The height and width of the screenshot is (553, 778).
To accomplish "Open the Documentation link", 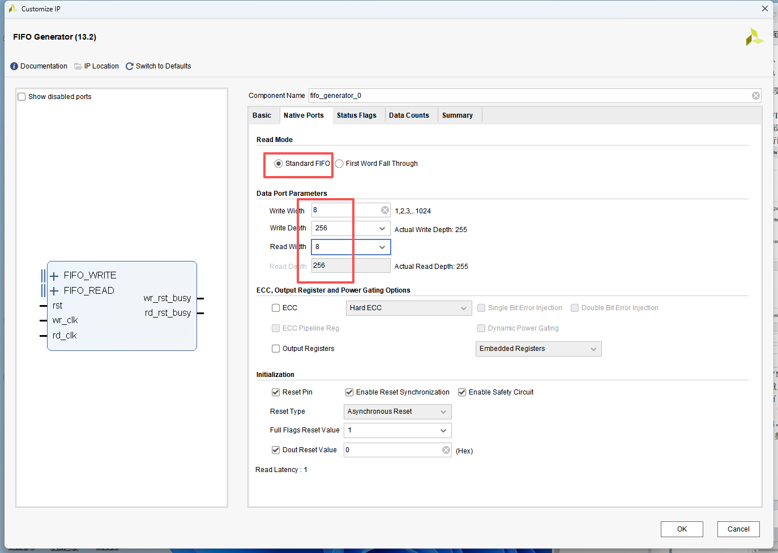I will [x=44, y=66].
